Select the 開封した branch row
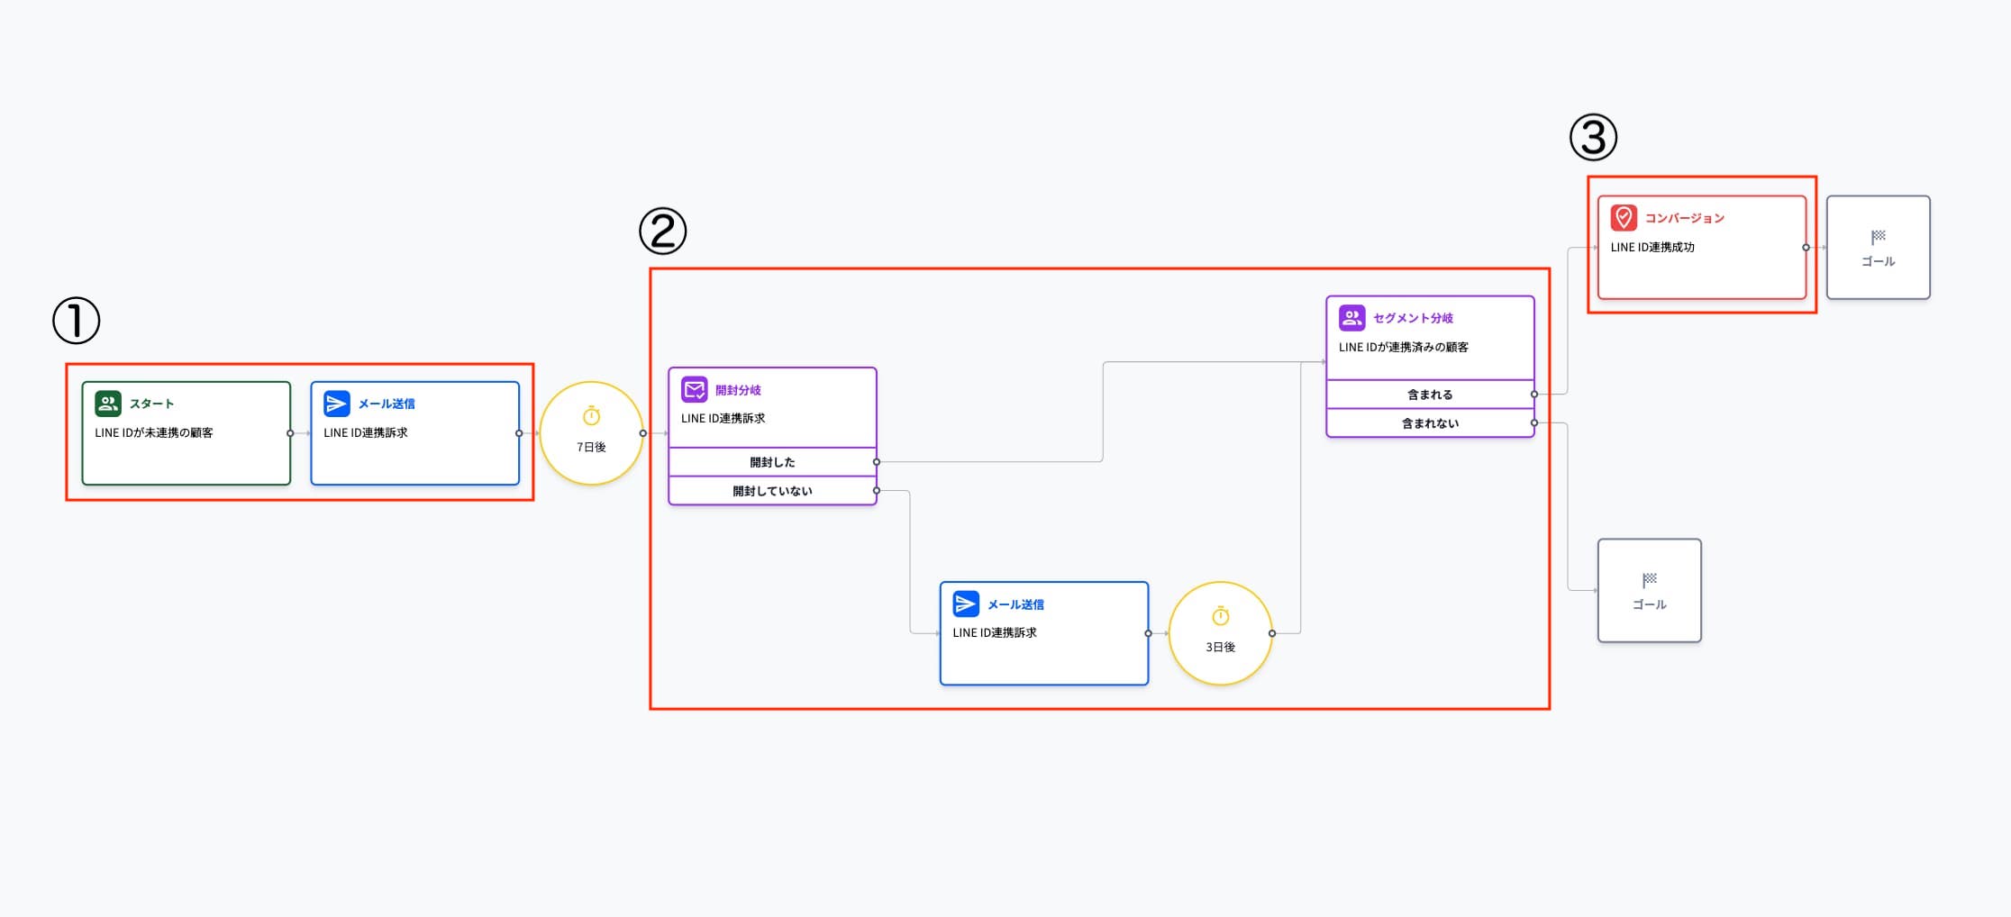This screenshot has height=917, width=2011. point(772,462)
